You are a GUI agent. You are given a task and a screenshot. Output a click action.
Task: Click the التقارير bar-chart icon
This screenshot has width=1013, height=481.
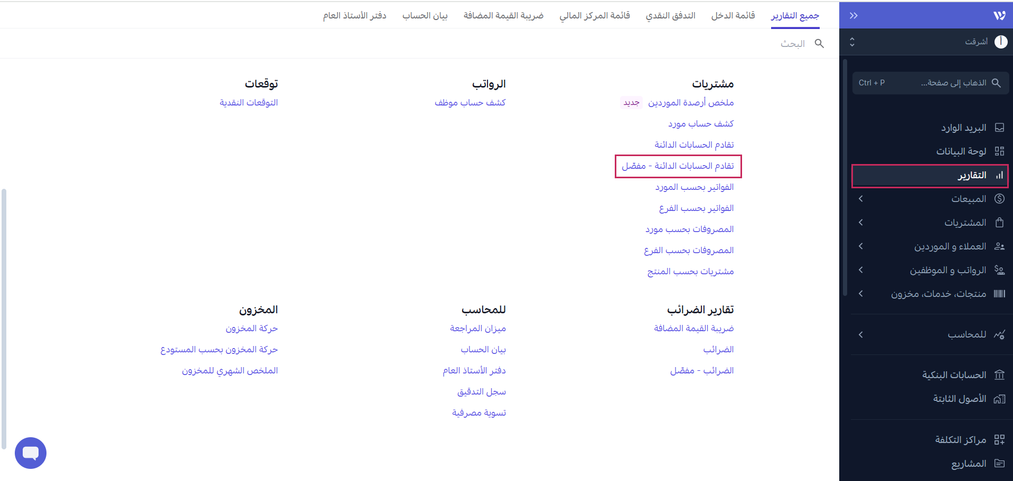coord(999,175)
